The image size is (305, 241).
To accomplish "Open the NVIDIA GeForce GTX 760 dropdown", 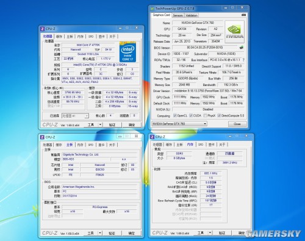I will point(179,124).
